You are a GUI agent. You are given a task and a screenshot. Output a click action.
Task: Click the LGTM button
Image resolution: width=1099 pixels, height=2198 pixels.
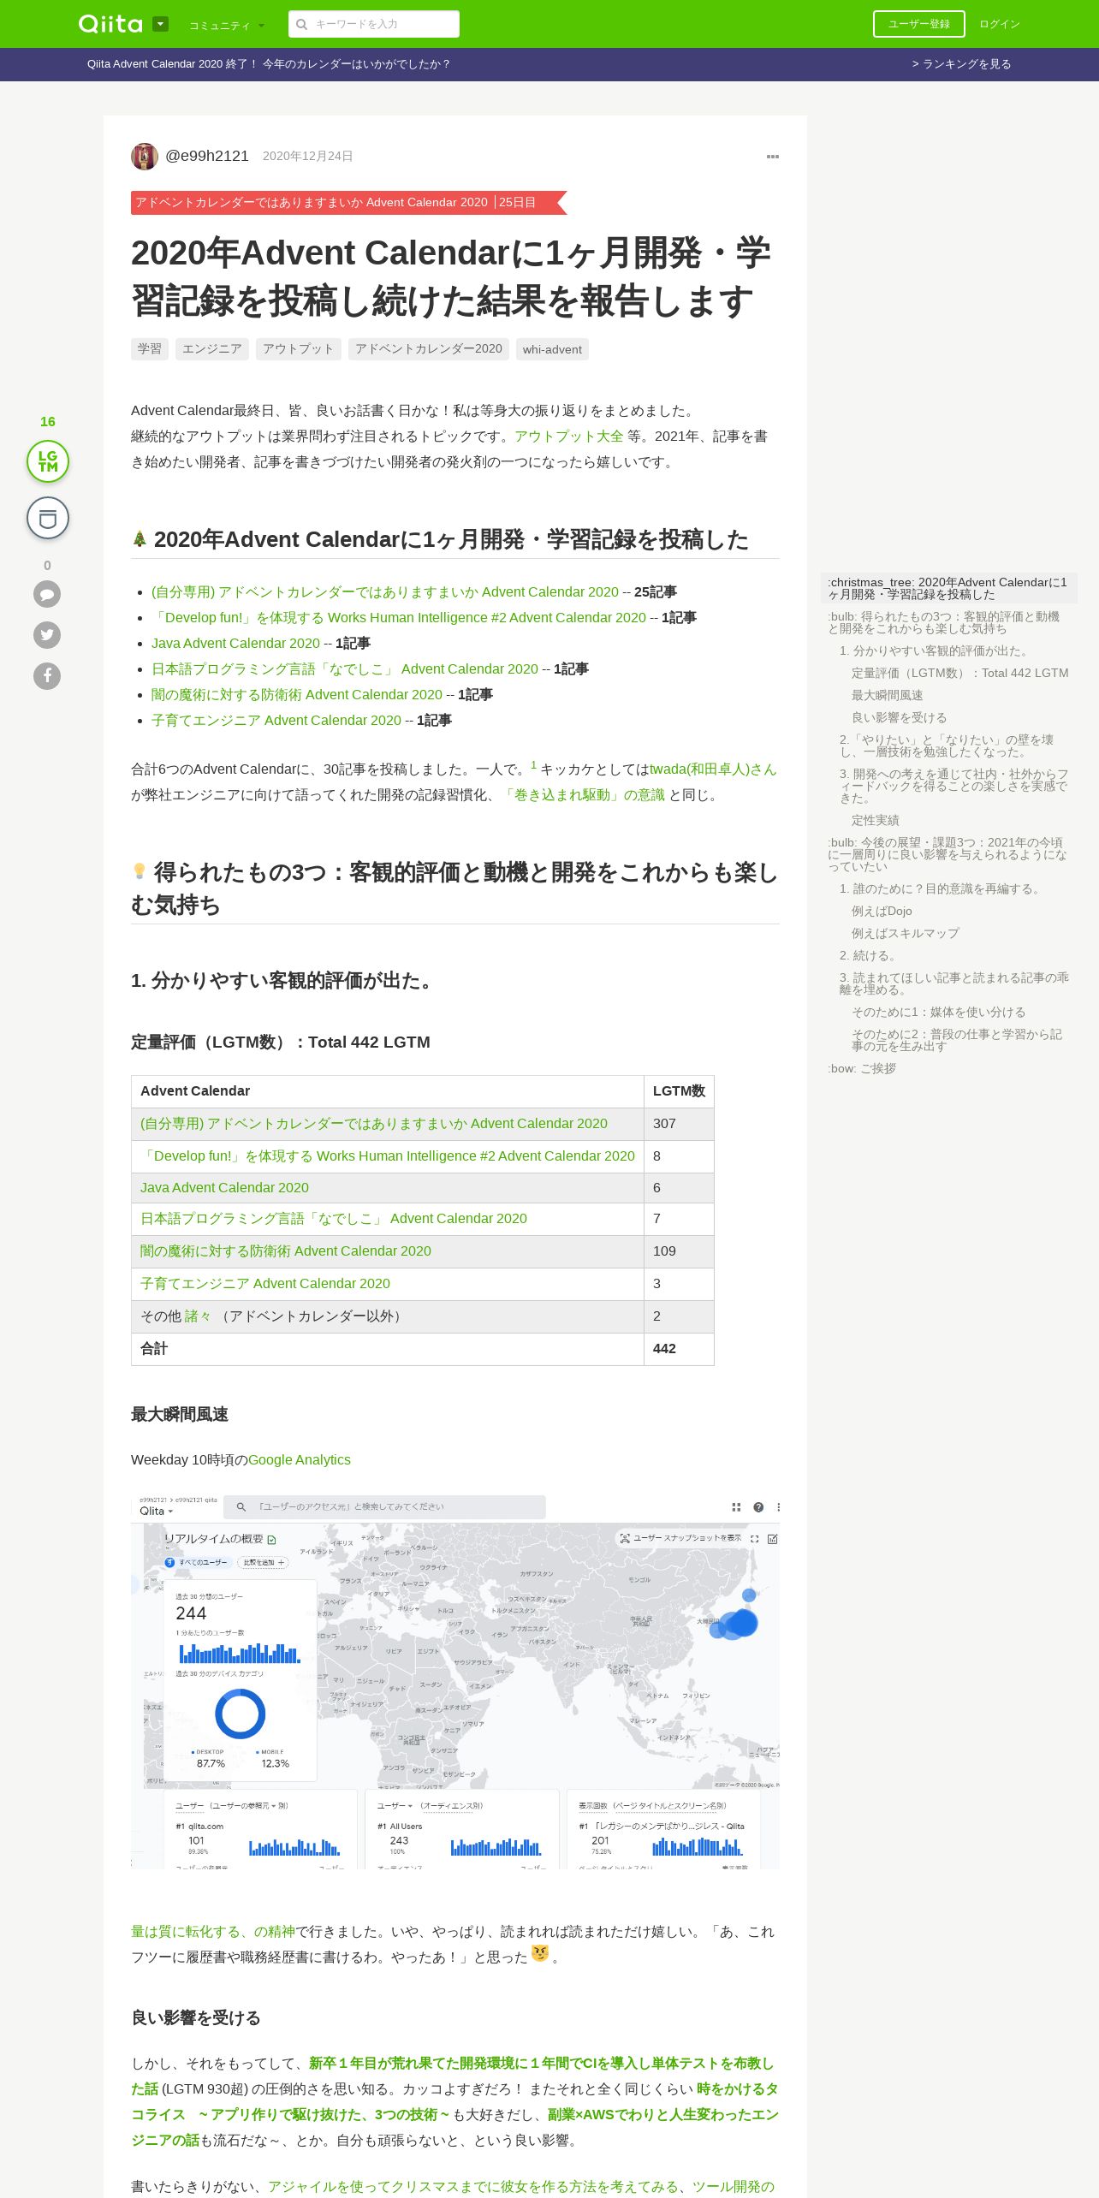[x=48, y=461]
